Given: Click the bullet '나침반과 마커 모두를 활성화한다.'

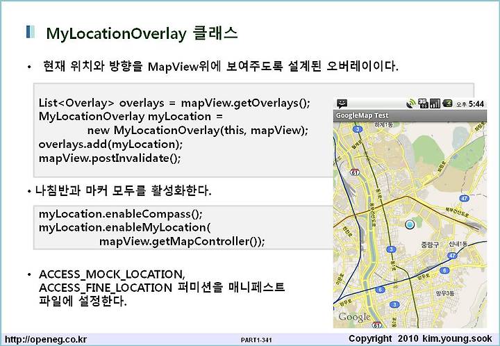Looking at the screenshot, I should click(124, 190).
